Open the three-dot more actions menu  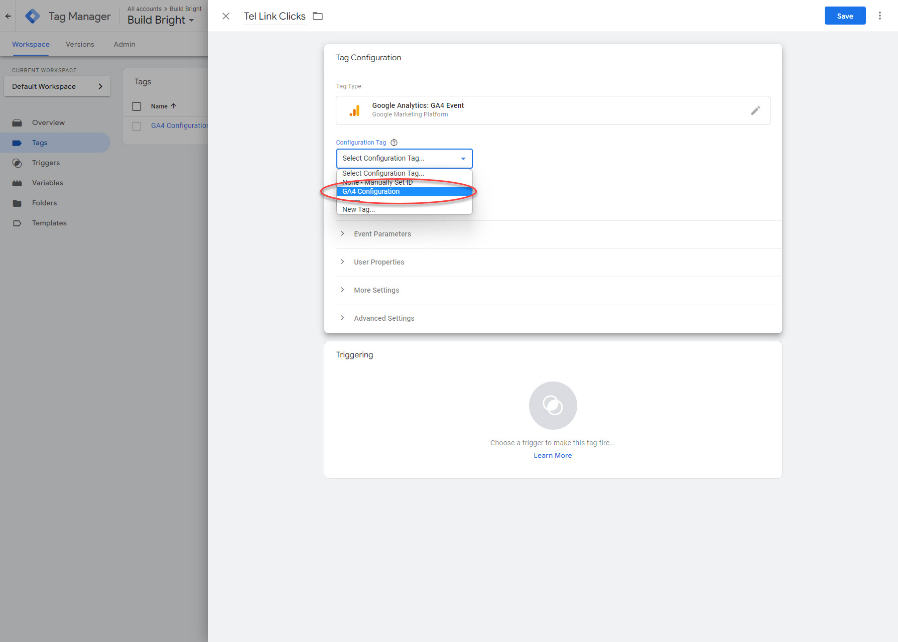click(x=879, y=16)
